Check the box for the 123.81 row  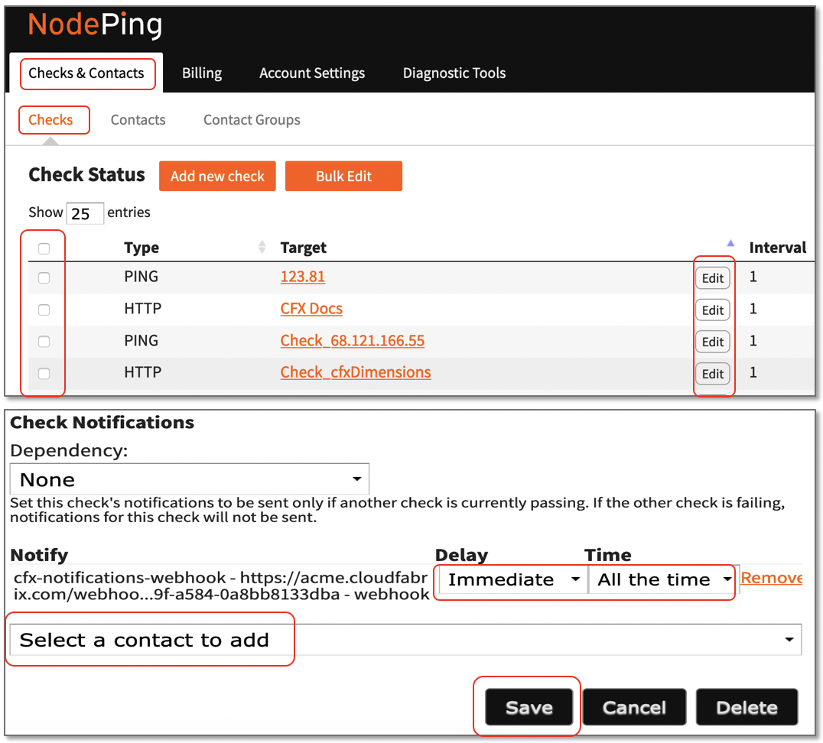[x=44, y=278]
